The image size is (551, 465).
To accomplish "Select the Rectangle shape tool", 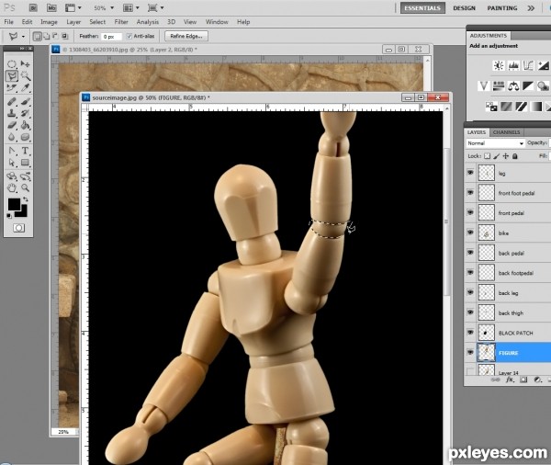I will tap(26, 163).
